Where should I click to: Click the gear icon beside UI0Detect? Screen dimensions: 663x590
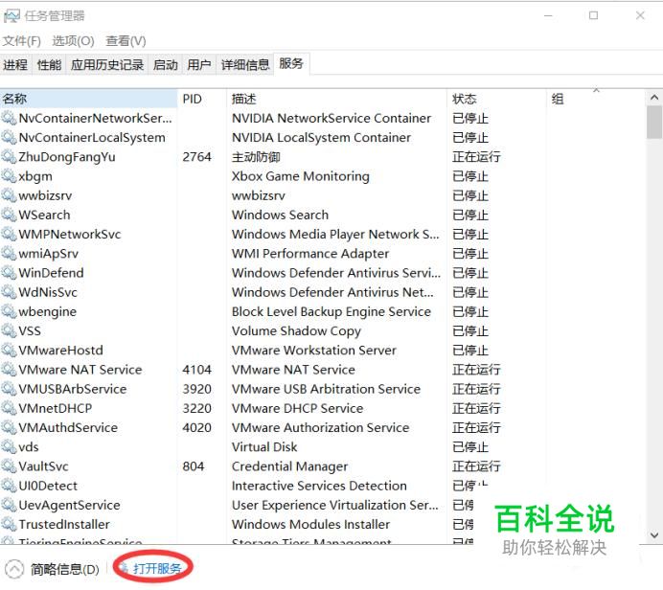tap(9, 486)
